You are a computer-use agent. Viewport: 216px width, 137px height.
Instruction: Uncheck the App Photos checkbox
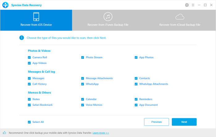point(136,57)
